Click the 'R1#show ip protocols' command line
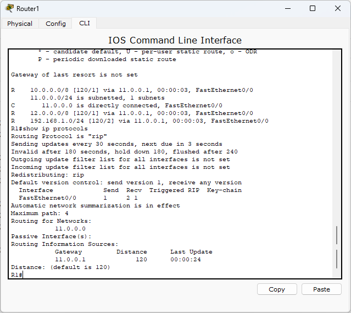 [49, 129]
